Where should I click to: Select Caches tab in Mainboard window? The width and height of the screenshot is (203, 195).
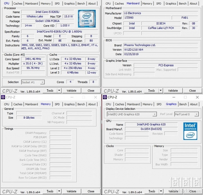point(119,4)
